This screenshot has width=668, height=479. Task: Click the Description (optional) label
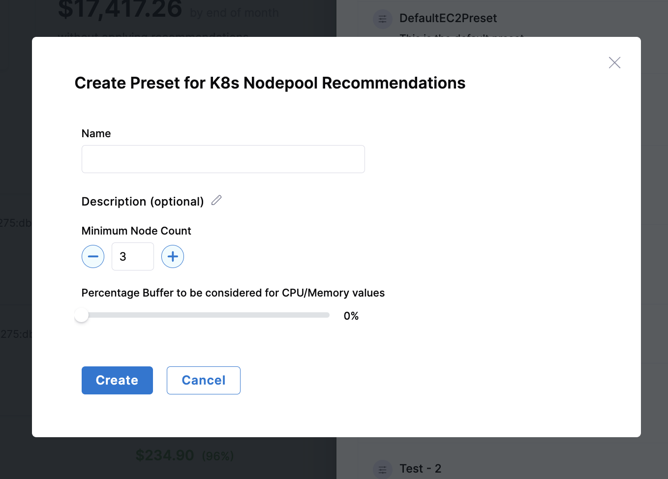coord(142,202)
